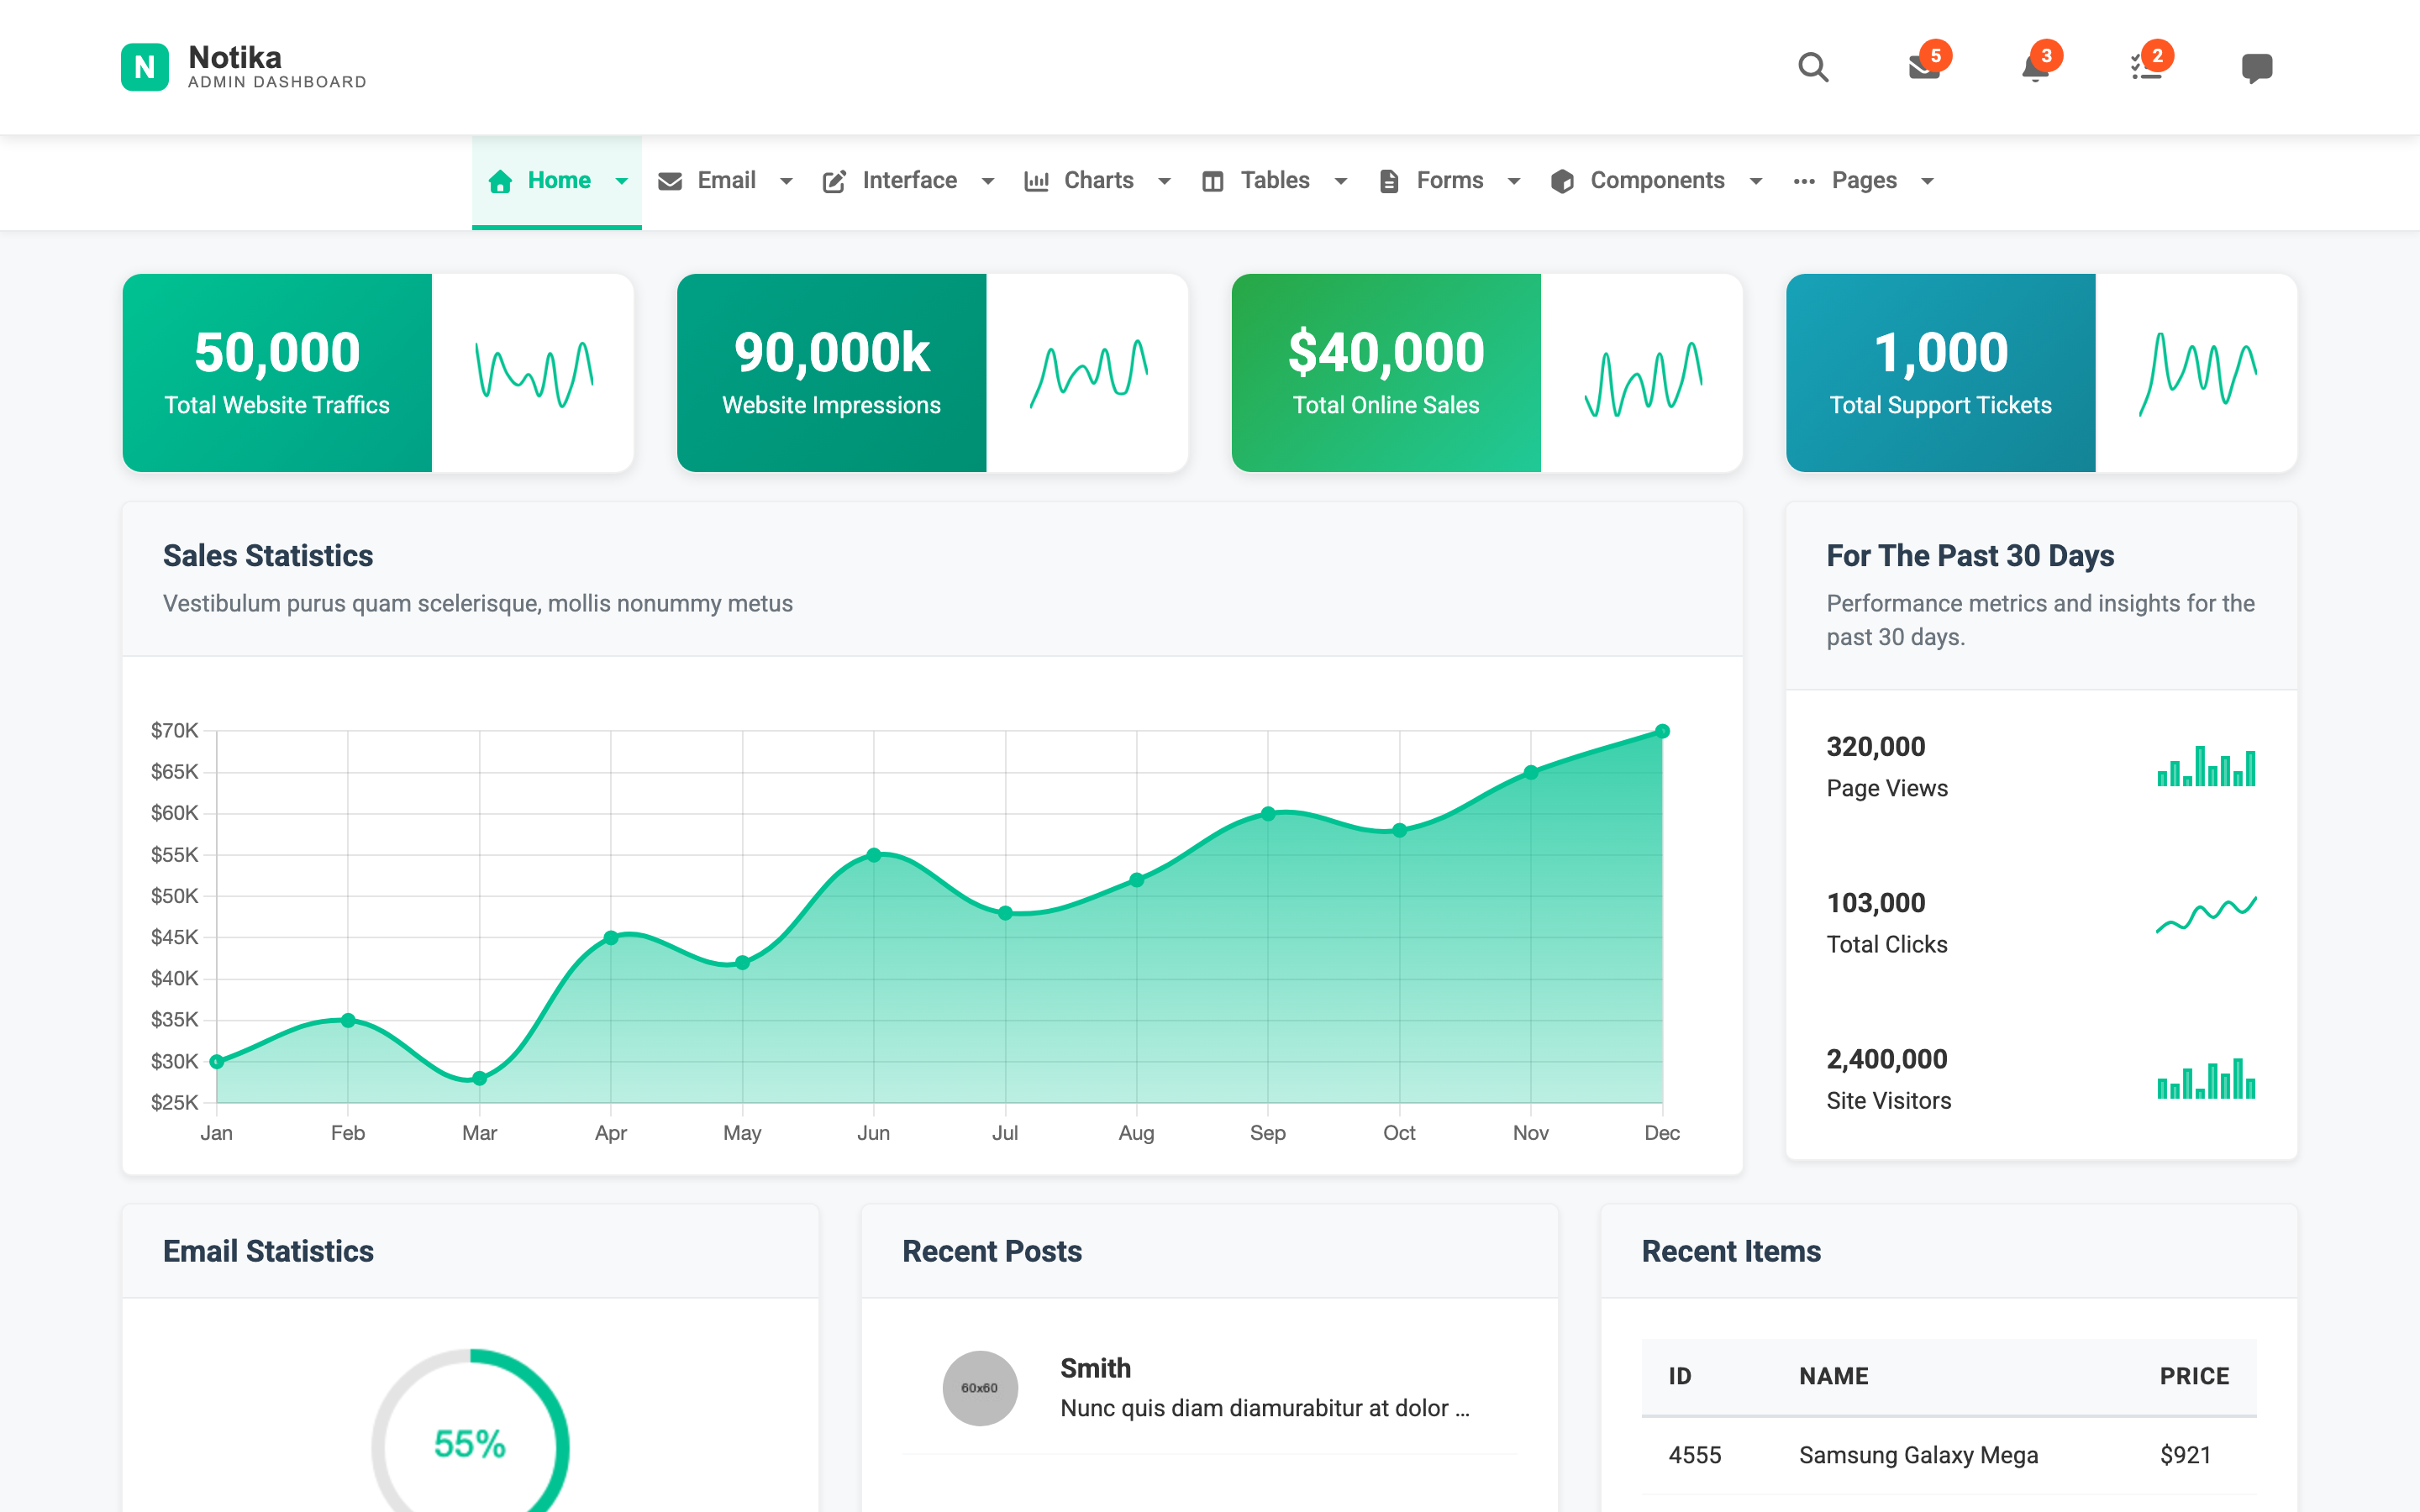Click the Site Visitors bar sparkline
Image resolution: width=2420 pixels, height=1512 pixels.
coord(2206,1078)
